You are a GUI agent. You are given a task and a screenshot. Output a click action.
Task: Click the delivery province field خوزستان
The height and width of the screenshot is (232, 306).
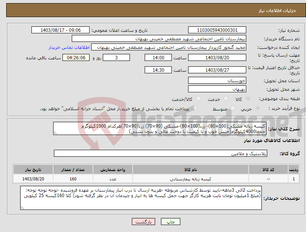217,80
